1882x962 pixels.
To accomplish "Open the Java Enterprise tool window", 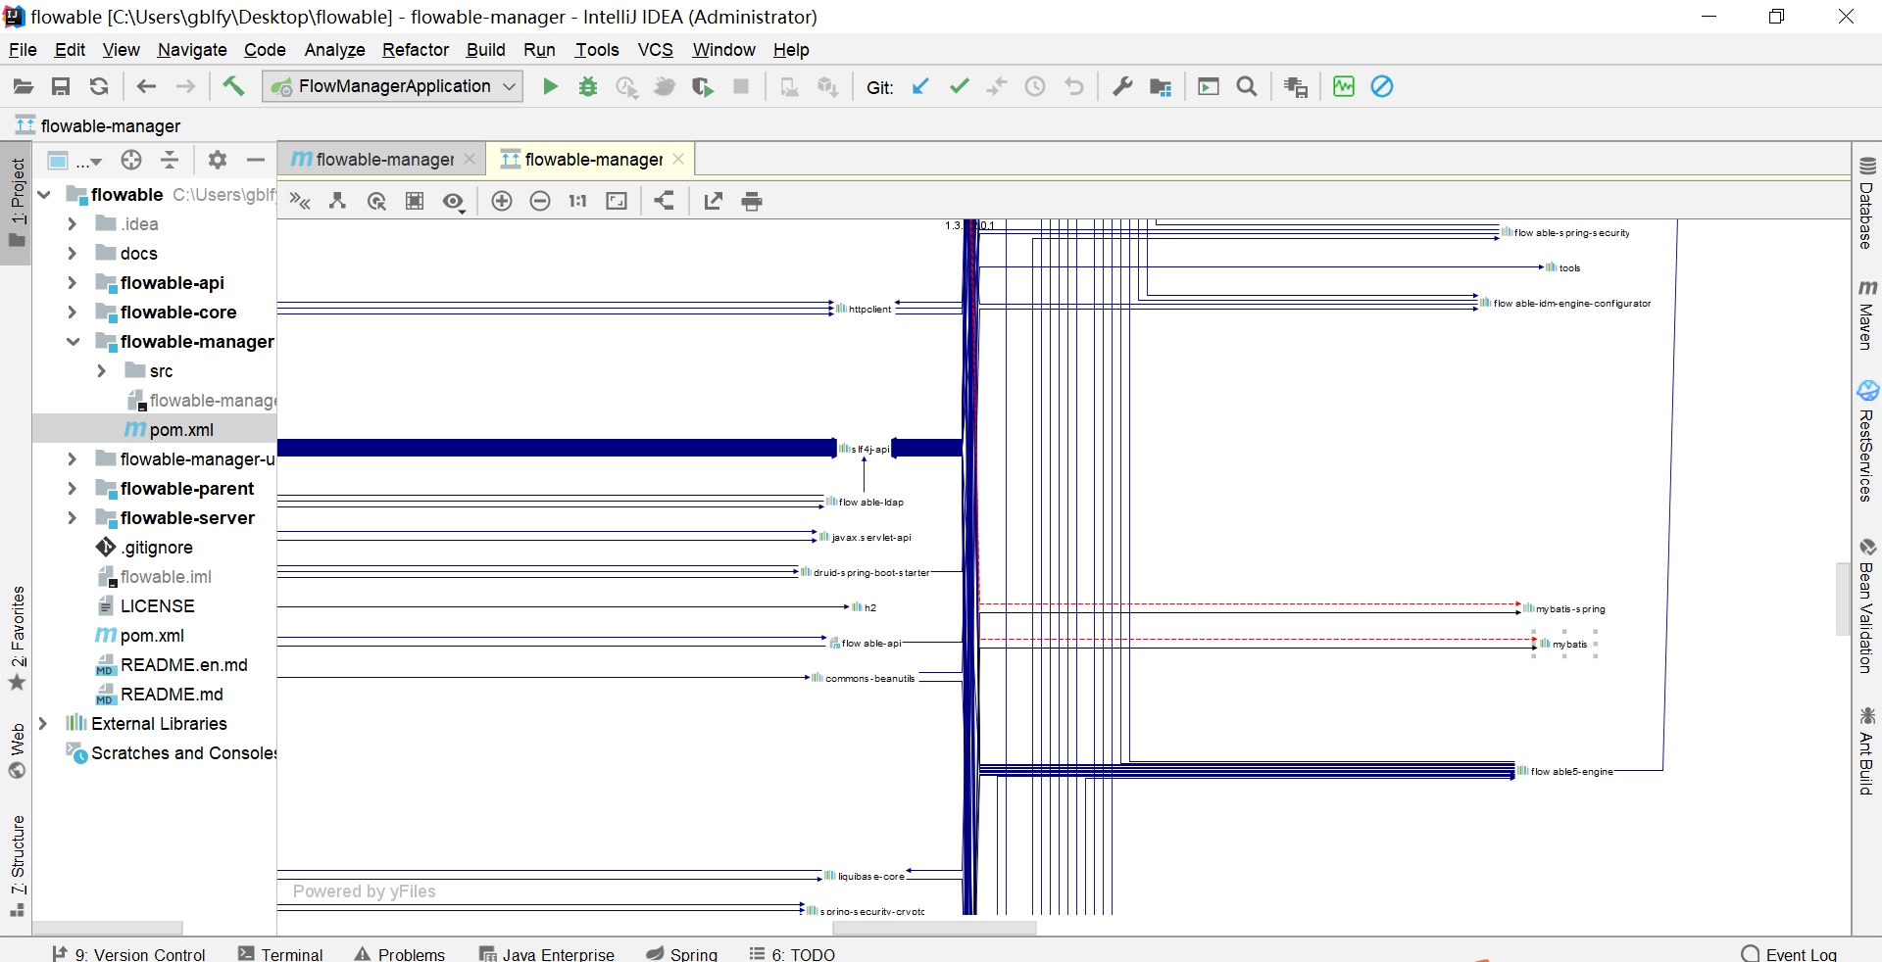I will 547,953.
